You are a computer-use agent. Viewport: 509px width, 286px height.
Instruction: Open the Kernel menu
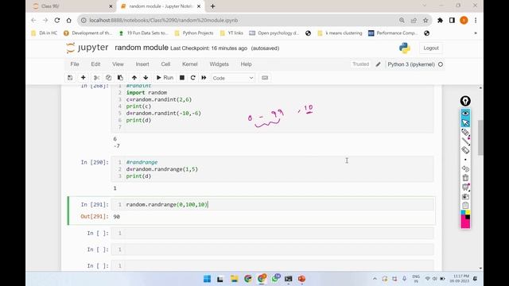point(190,64)
